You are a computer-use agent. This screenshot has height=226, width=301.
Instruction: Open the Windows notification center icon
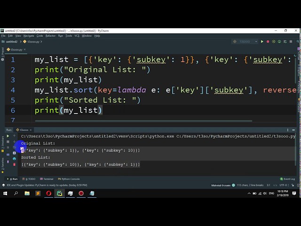click(294, 194)
